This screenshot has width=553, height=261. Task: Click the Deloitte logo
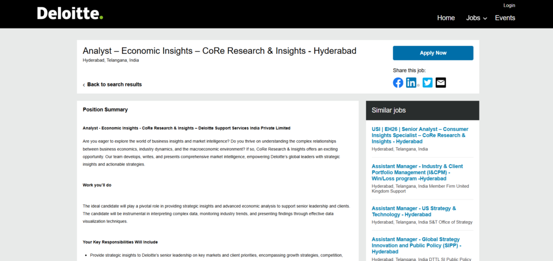point(70,13)
